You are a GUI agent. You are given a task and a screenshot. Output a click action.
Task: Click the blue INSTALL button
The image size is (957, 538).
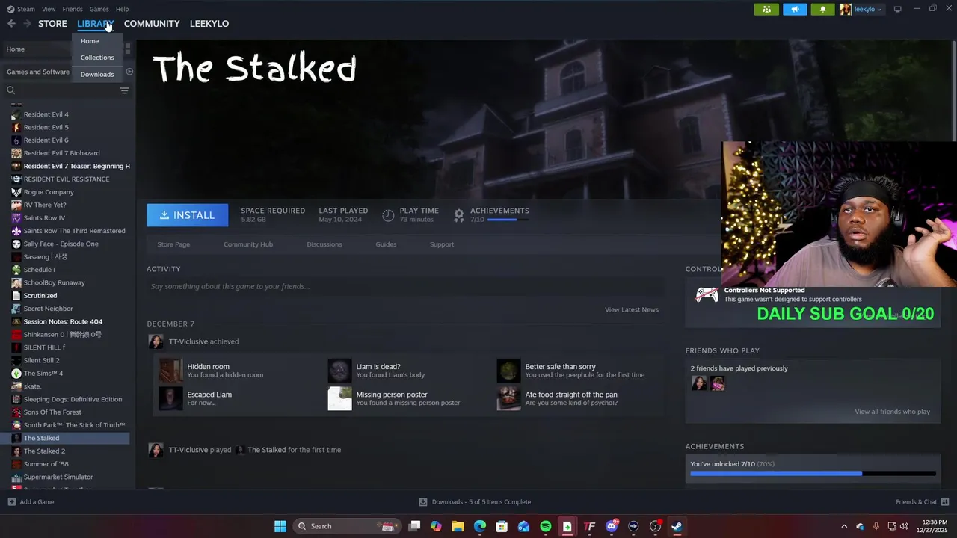(x=188, y=215)
